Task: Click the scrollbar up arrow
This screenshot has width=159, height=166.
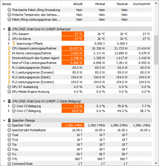Action: (156, 3)
